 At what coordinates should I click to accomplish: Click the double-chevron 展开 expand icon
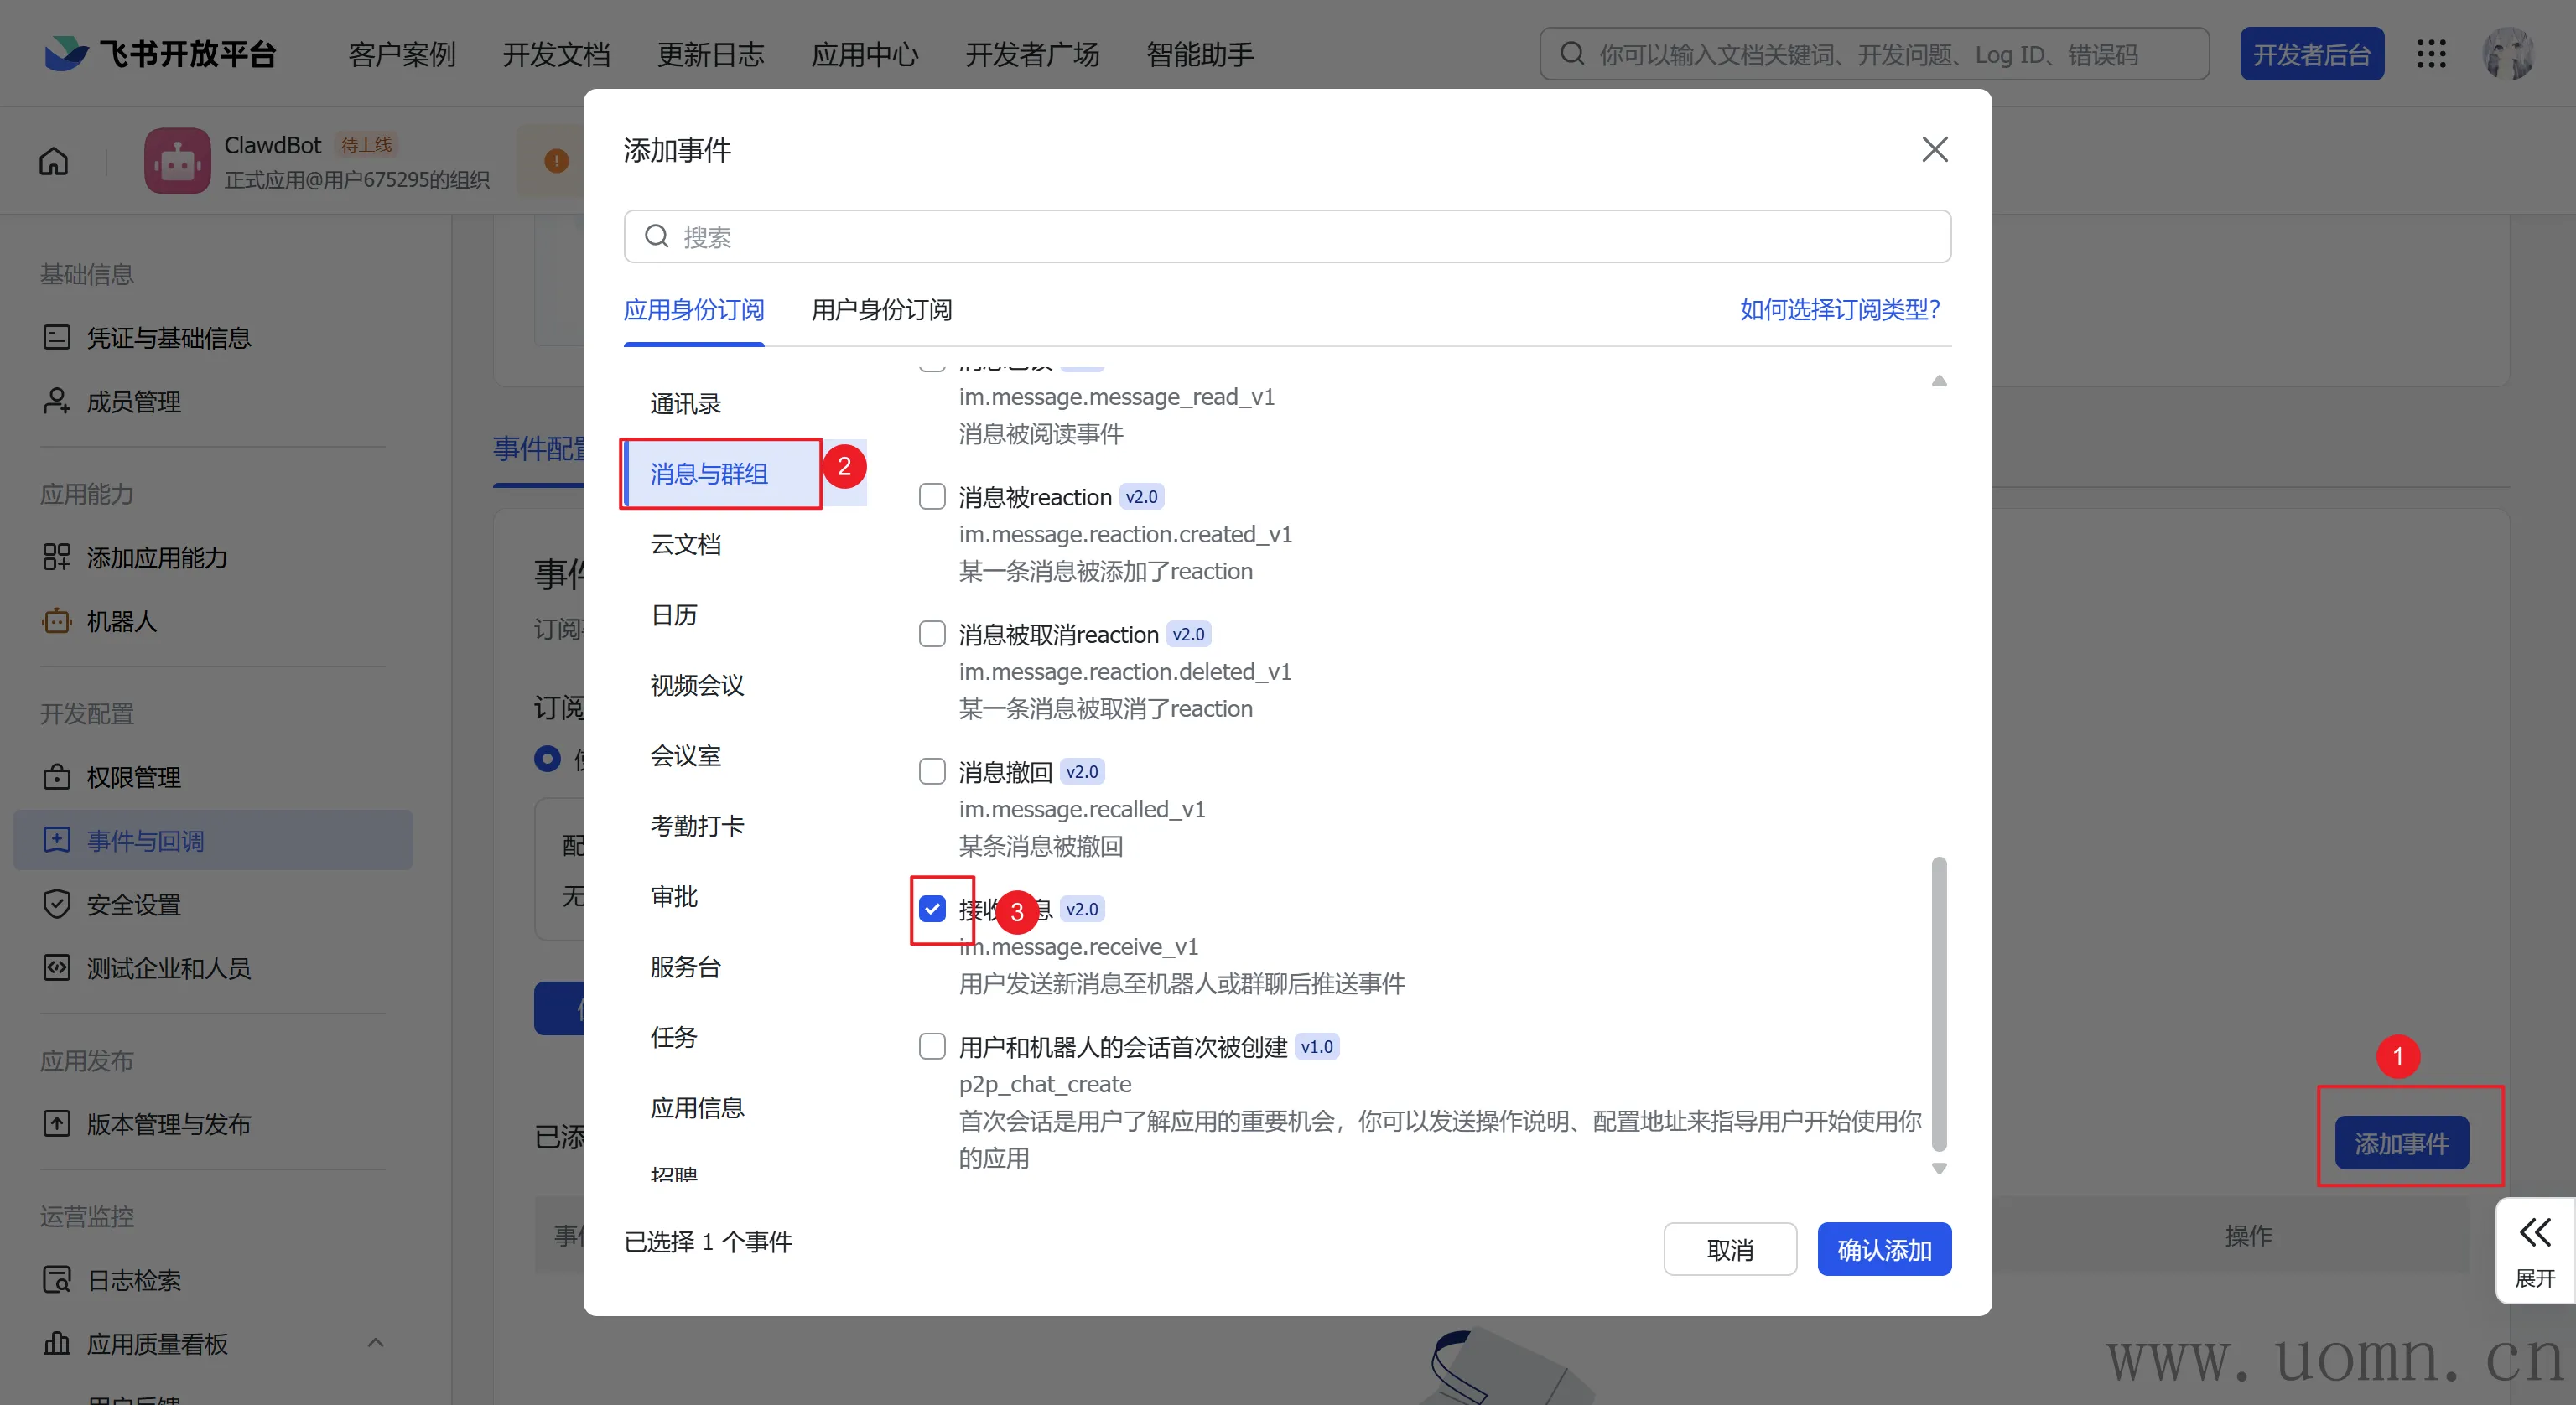coord(2535,1232)
